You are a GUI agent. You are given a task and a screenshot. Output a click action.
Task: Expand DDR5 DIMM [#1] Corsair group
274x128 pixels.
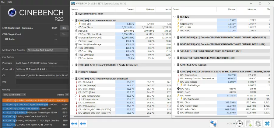(x=174, y=37)
